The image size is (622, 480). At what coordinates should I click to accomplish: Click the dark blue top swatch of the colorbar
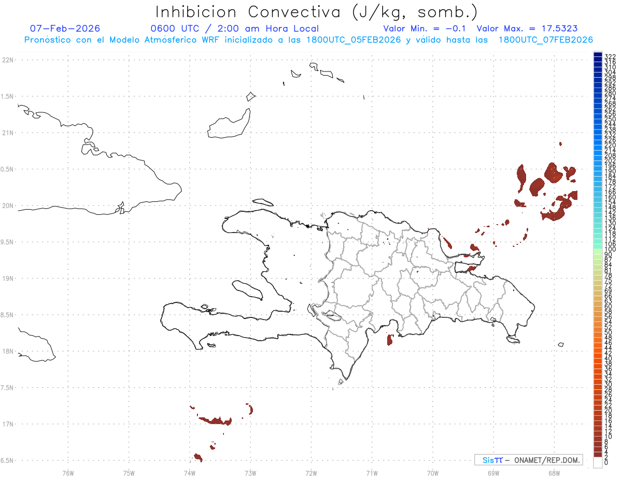click(598, 54)
